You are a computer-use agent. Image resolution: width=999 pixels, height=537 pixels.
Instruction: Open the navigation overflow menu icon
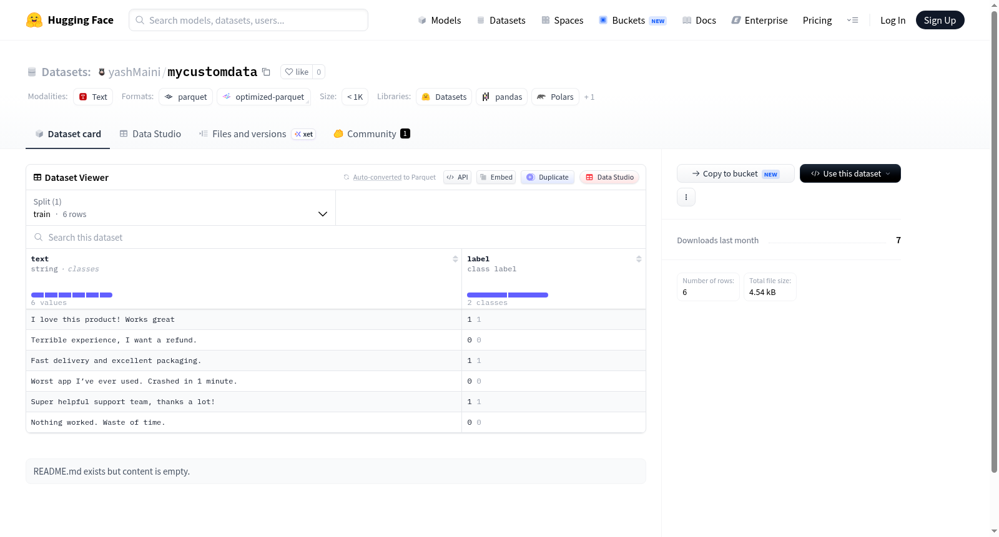coord(852,20)
